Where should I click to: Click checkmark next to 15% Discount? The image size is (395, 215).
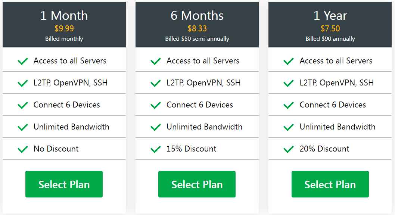(155, 149)
